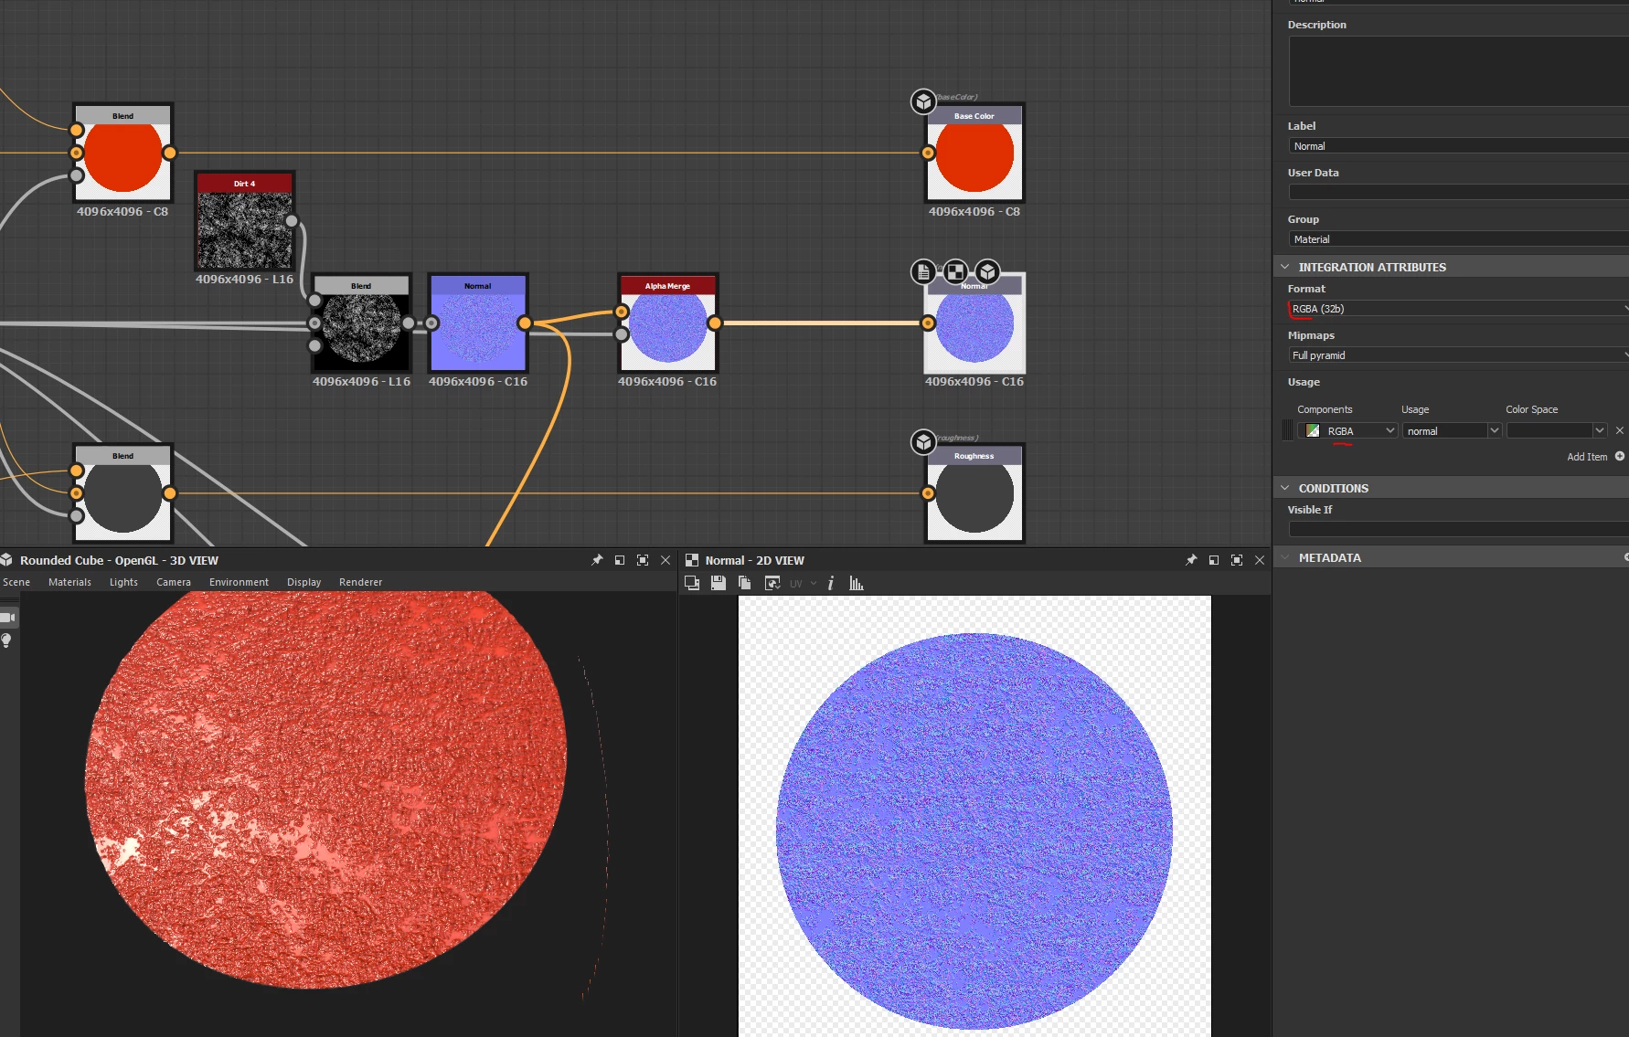Image resolution: width=1629 pixels, height=1037 pixels.
Task: Copy the 2D view image to clipboard
Action: click(x=745, y=583)
